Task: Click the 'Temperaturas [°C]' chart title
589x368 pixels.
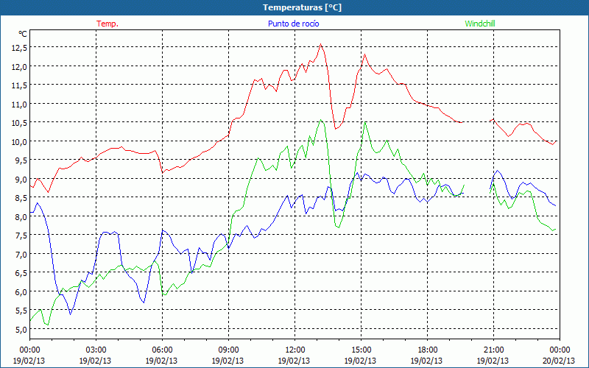Action: (x=302, y=7)
